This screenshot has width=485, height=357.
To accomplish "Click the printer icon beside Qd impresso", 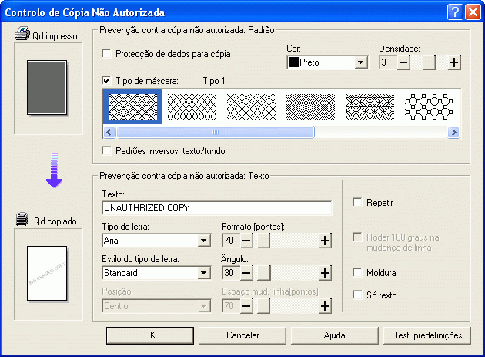I will [22, 33].
